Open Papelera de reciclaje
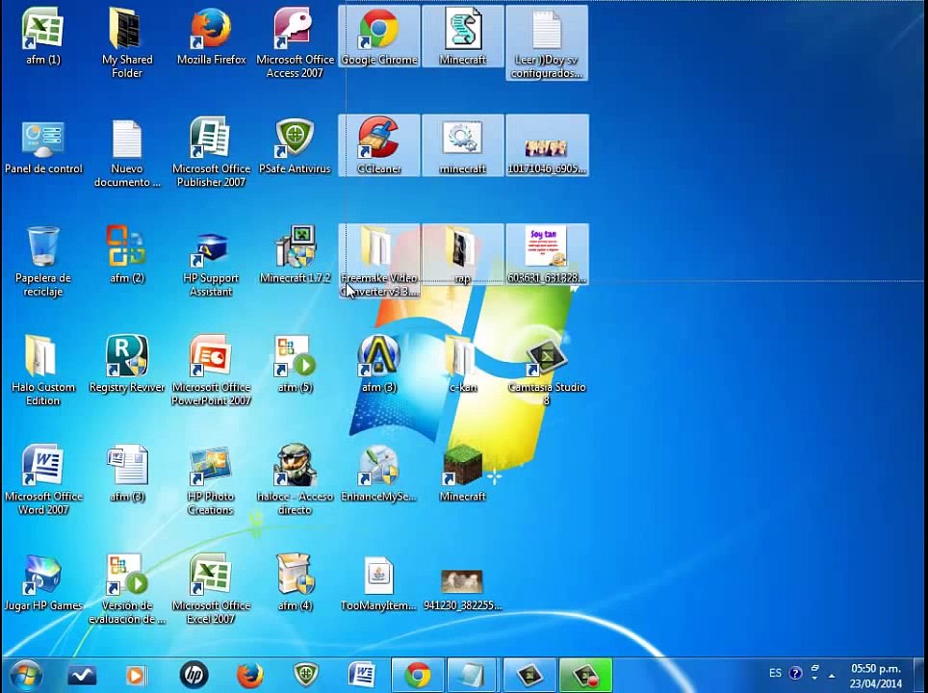 43,262
